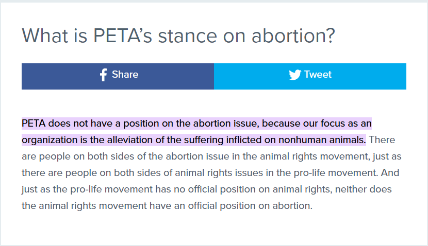Image resolution: width=428 pixels, height=246 pixels.
Task: Click the Facebook 'f' logo icon
Action: (103, 75)
